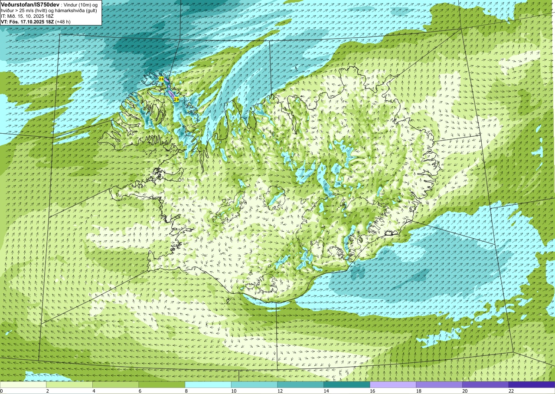This screenshot has width=555, height=394.
Task: Click the legend tick value 18
Action: pyautogui.click(x=418, y=391)
